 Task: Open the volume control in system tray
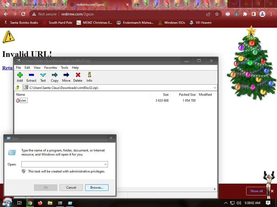tap(239, 203)
